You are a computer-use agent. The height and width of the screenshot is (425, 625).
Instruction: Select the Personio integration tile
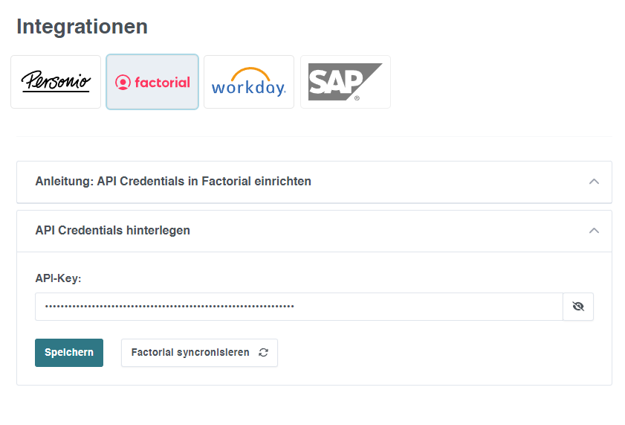(56, 82)
